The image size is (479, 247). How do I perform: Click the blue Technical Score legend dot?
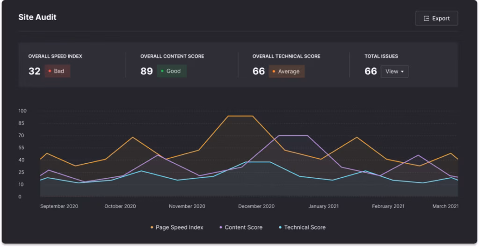point(280,228)
